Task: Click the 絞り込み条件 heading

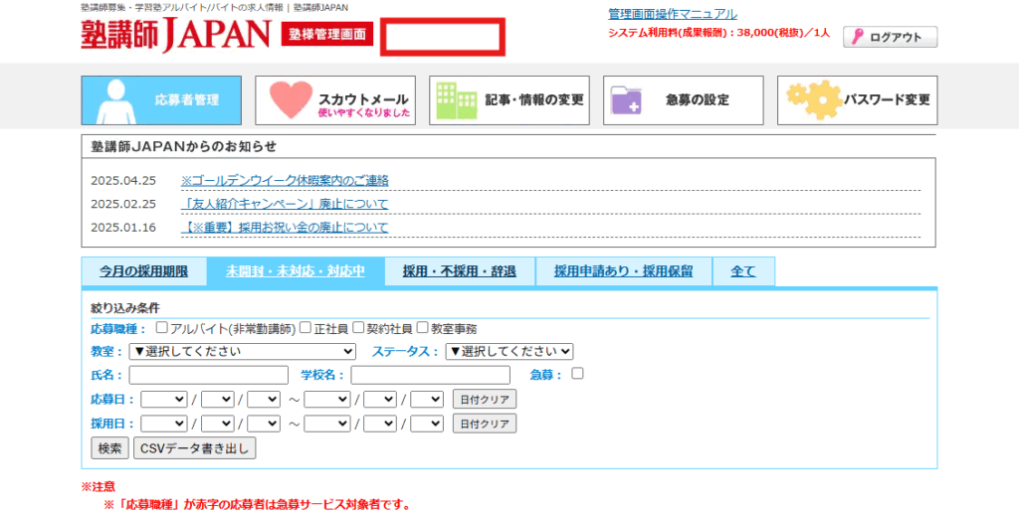Action: 125,308
